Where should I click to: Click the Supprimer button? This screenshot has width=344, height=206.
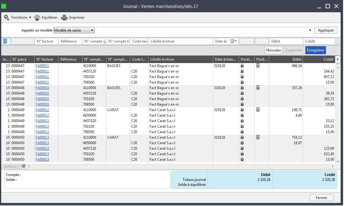(x=294, y=50)
